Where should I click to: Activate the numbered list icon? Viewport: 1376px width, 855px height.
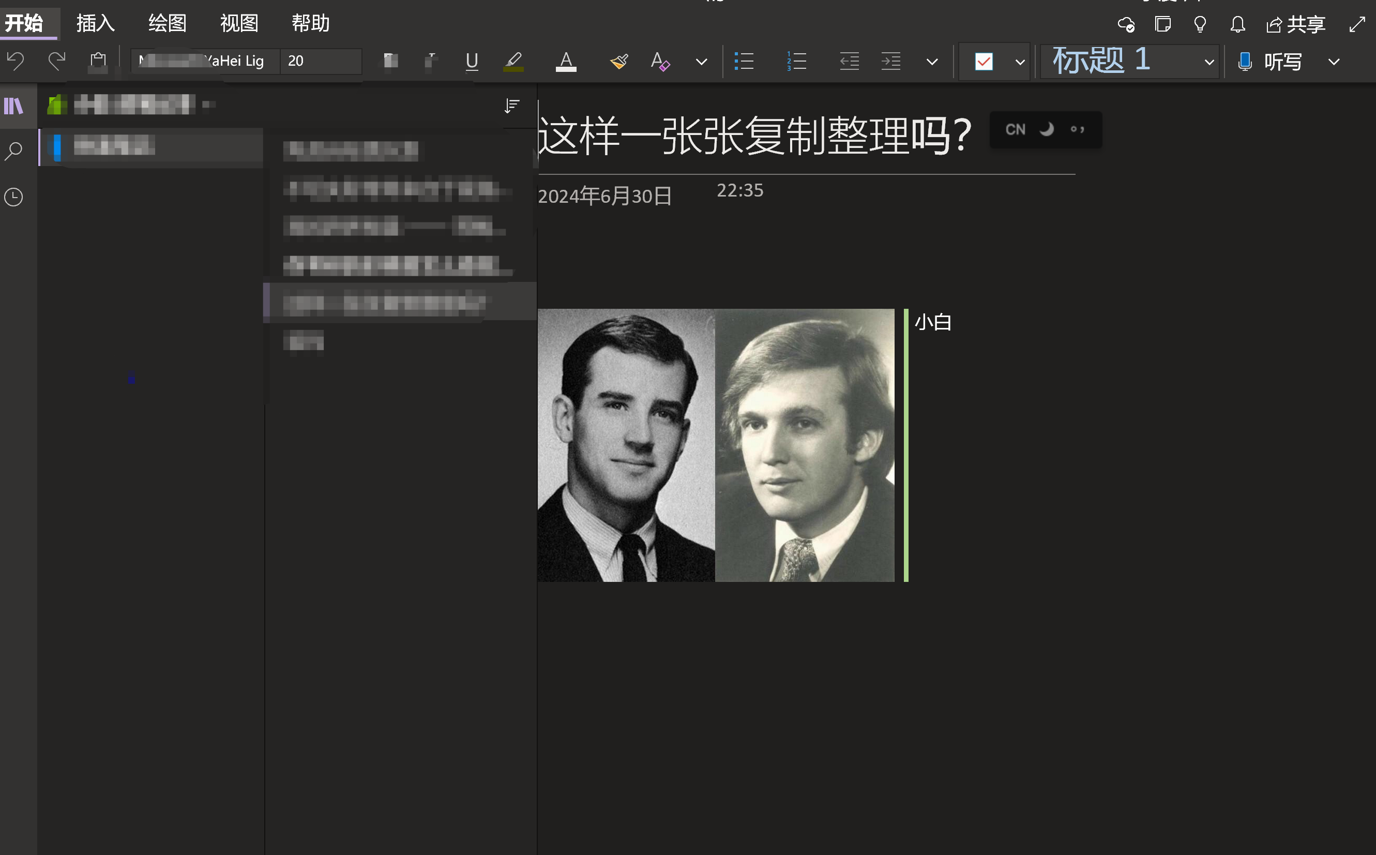click(795, 61)
